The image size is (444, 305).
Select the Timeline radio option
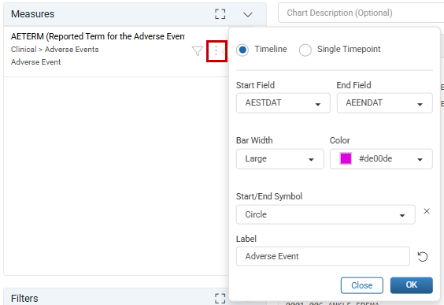pos(242,50)
